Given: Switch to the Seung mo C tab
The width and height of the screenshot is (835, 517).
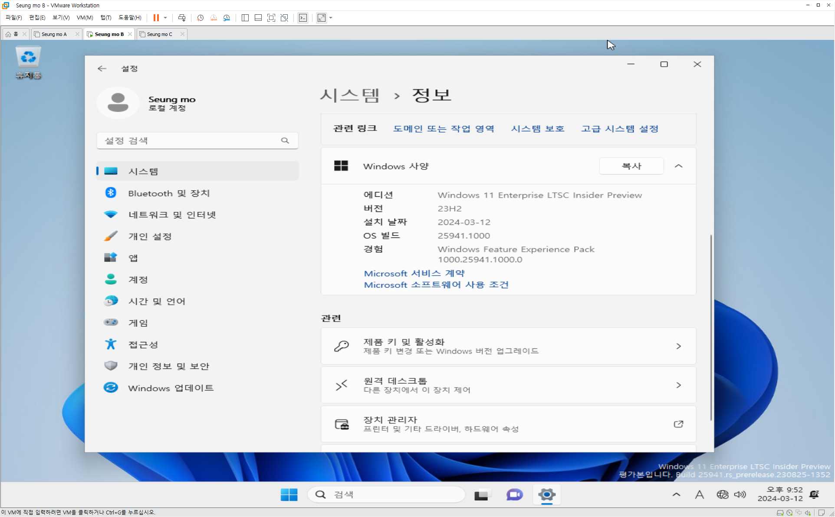Looking at the screenshot, I should pyautogui.click(x=159, y=34).
